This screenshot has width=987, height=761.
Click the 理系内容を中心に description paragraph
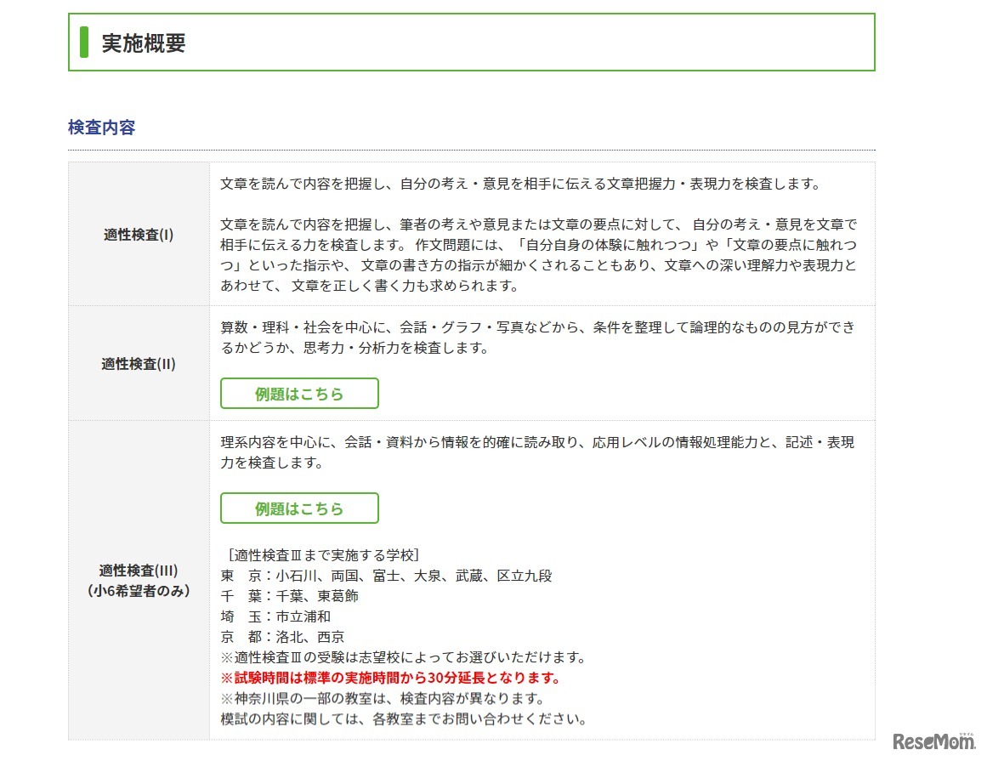point(537,452)
